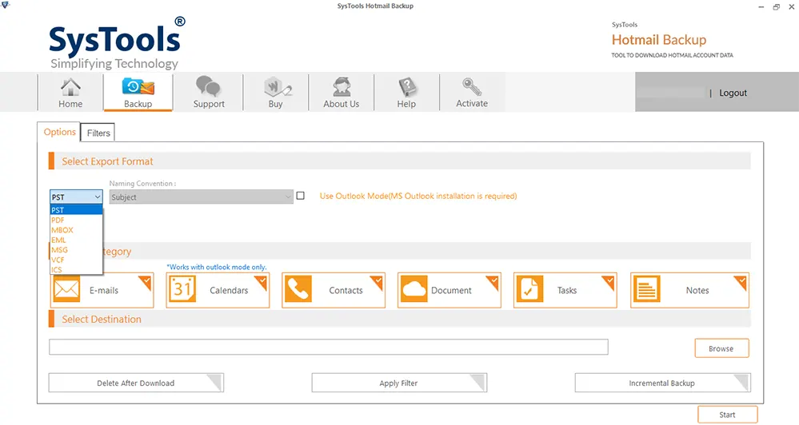Image resolution: width=799 pixels, height=425 pixels.
Task: Choose PST from the format list
Action: tap(77, 209)
